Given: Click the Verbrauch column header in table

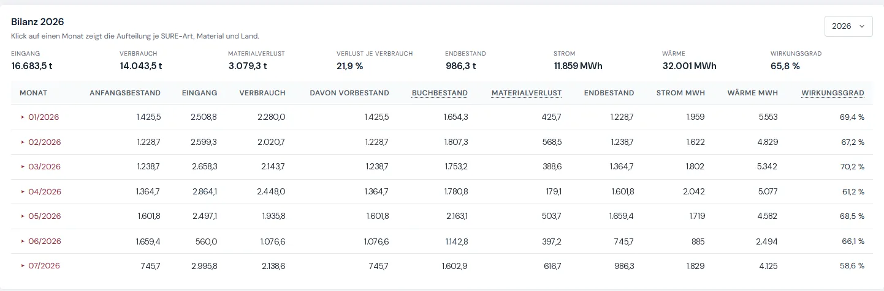Looking at the screenshot, I should (x=262, y=93).
